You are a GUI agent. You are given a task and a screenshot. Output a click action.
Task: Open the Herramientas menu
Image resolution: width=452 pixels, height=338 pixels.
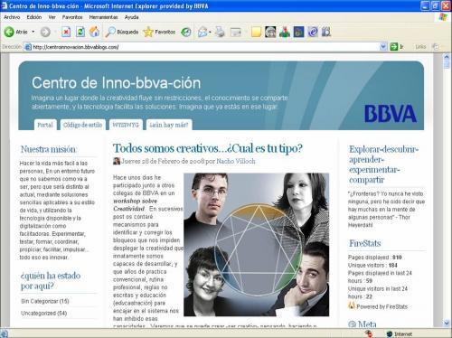103,17
